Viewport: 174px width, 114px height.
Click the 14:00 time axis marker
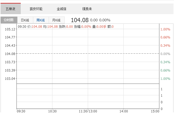tap(123, 111)
